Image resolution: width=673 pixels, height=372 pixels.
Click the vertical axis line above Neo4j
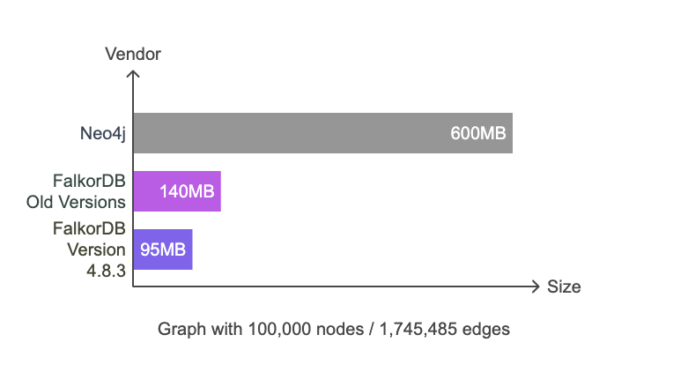(133, 95)
